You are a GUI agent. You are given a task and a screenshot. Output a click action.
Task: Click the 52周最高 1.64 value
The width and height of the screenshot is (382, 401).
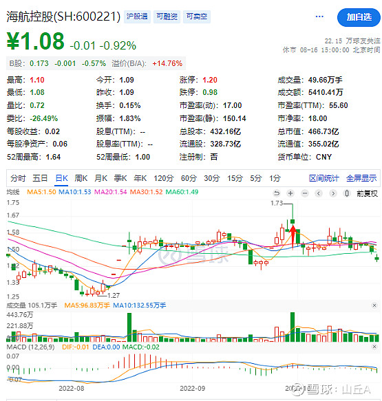coord(53,157)
